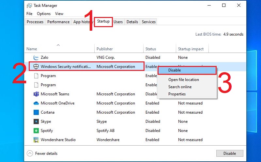Sort by the Name column header
261x162 pixels.
point(32,49)
